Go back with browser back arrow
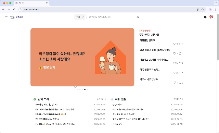This screenshot has width=219, height=133. [3, 10]
